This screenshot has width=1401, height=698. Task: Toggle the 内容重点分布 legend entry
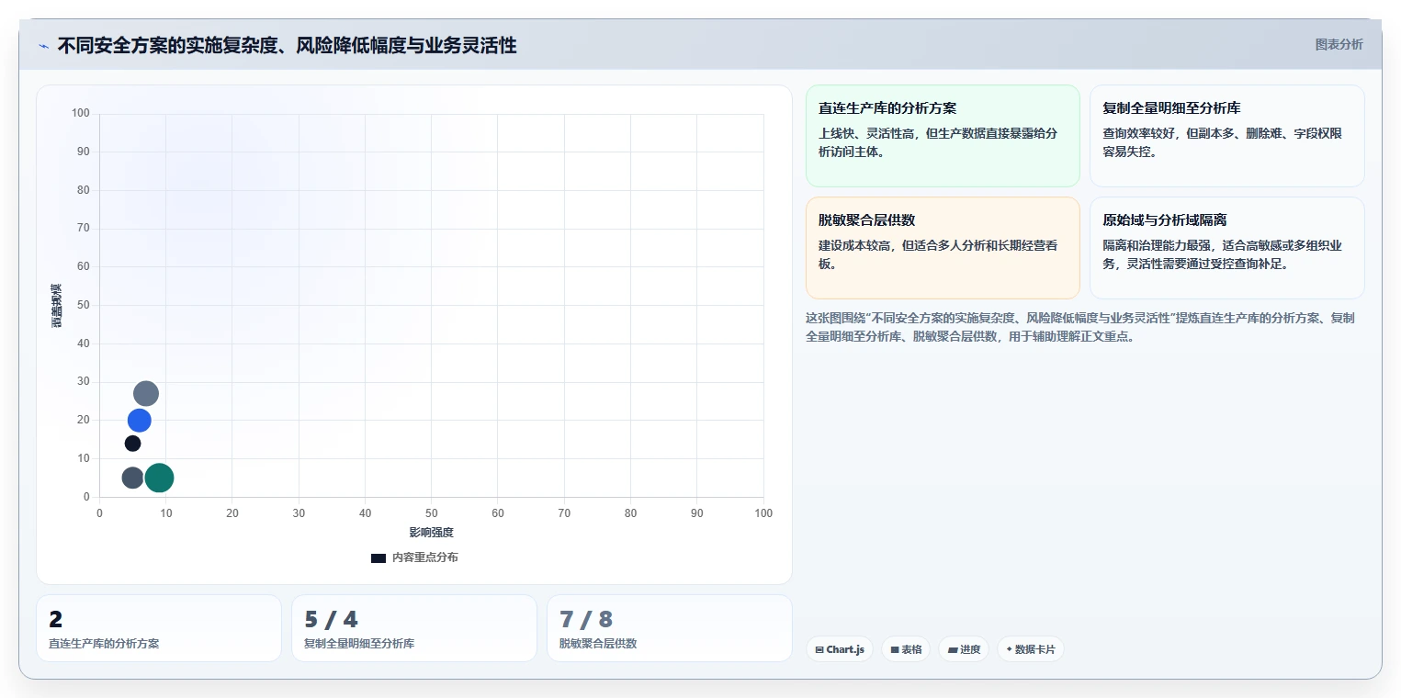click(414, 557)
